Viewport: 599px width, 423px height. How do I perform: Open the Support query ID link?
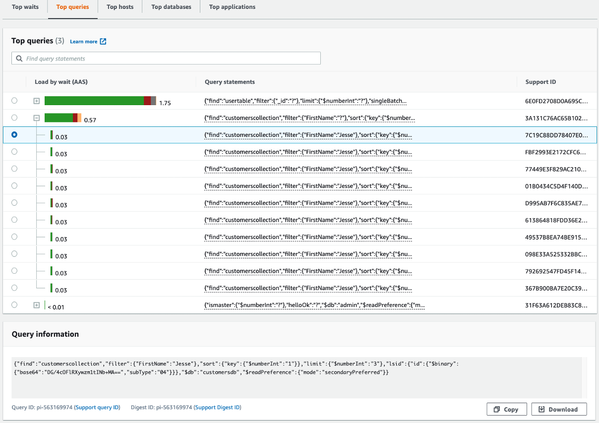[x=97, y=407]
